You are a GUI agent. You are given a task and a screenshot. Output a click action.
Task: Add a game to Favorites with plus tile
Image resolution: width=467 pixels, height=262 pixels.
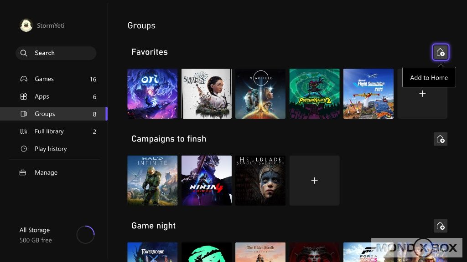coord(422,94)
